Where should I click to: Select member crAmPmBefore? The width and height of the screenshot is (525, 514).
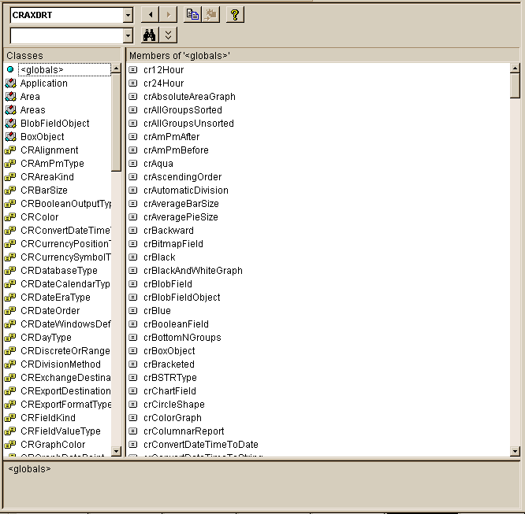[176, 150]
